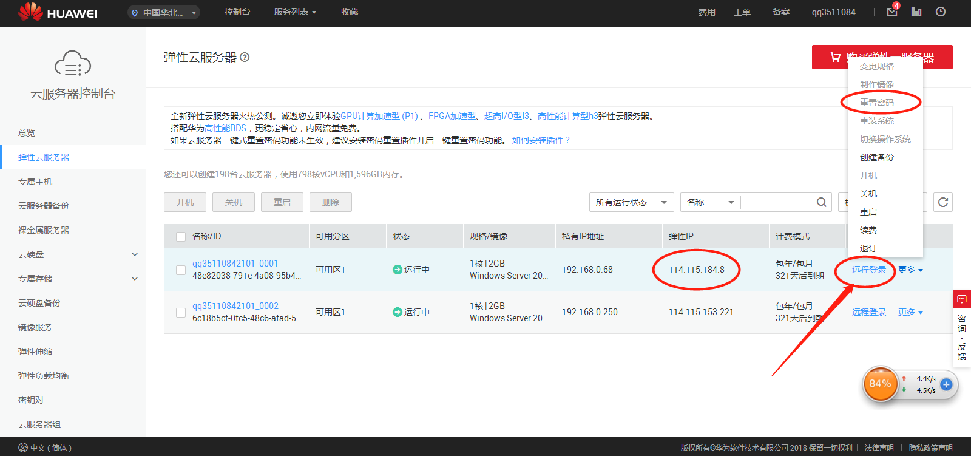Click running status icon for qq35110842101_0001
The image size is (971, 456).
click(x=398, y=270)
